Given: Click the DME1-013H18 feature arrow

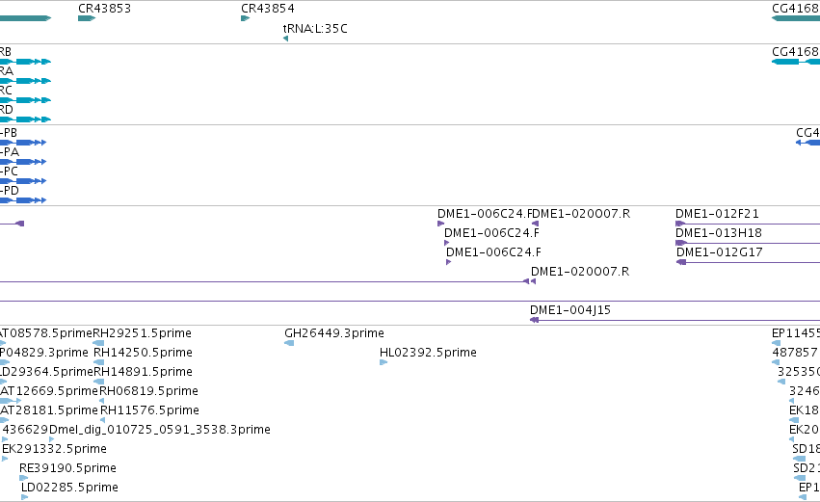Looking at the screenshot, I should point(681,243).
